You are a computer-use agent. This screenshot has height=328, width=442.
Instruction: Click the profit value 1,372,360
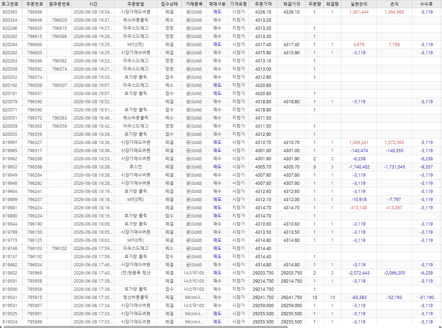394,142
